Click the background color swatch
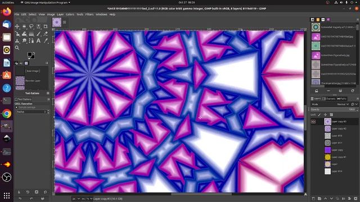Image resolution: width=360 pixels, height=202 pixels. (x=33, y=57)
